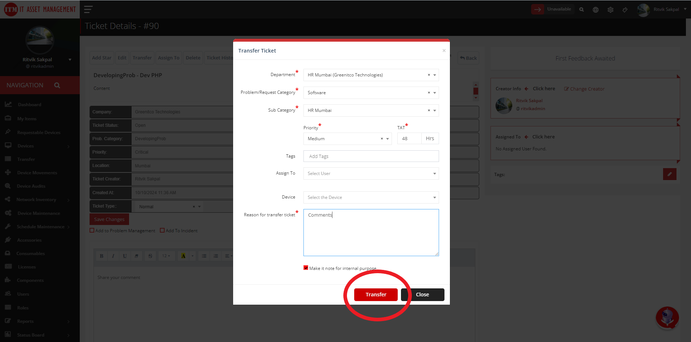Click the red Transfer button in dialog

tap(376, 295)
